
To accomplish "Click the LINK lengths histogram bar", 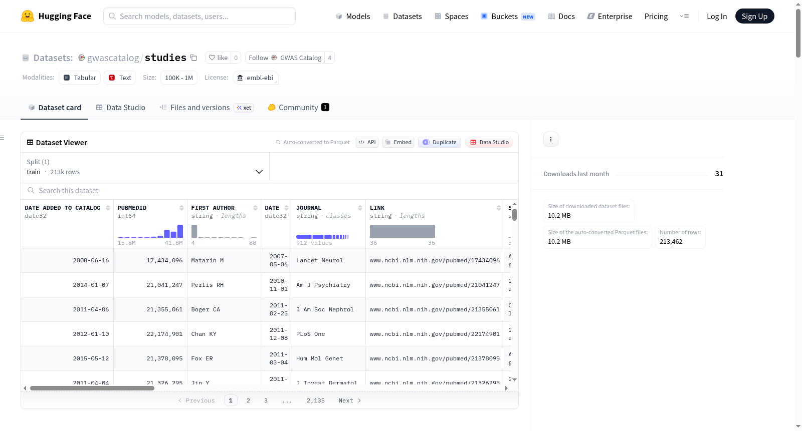I will point(403,231).
